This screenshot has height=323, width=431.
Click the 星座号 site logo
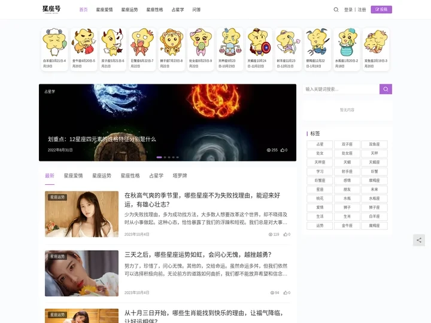[51, 10]
